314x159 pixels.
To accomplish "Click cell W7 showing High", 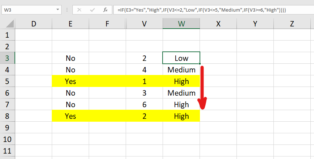I will pos(181,105).
